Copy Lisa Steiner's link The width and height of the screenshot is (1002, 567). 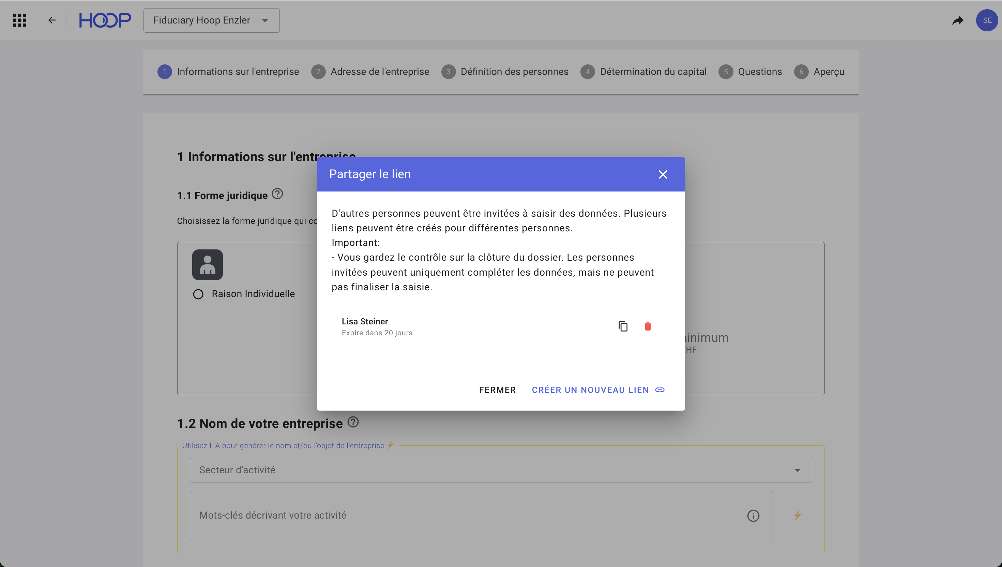pyautogui.click(x=623, y=326)
